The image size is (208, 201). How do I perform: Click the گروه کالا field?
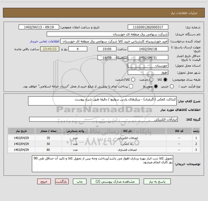103,119
